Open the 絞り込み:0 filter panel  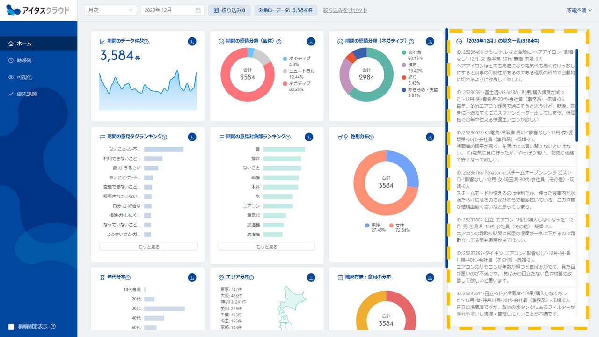[229, 10]
